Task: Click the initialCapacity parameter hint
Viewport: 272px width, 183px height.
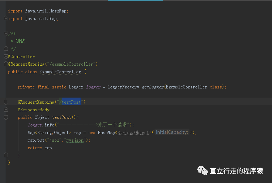Action: coord(172,132)
